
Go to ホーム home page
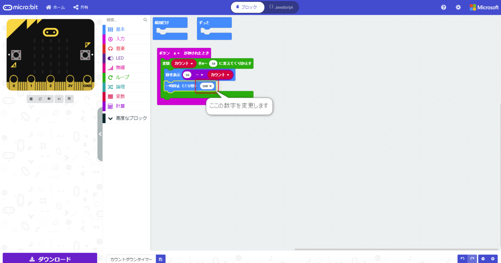pos(55,7)
